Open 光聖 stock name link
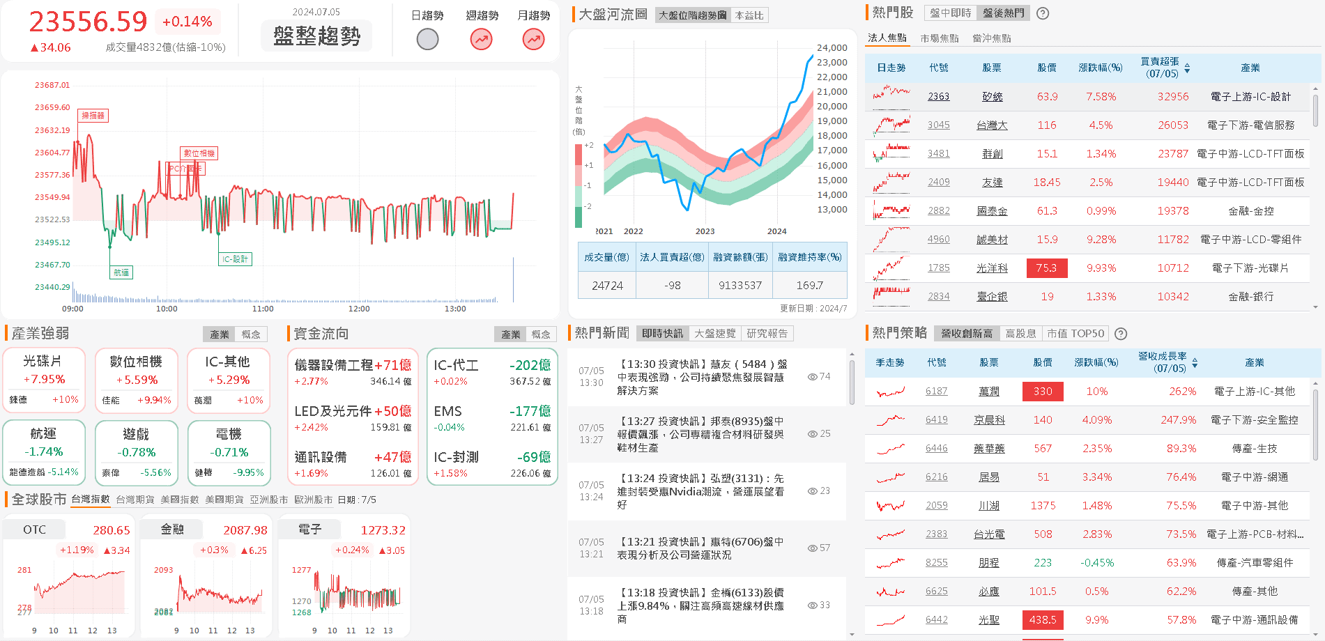Image resolution: width=1325 pixels, height=641 pixels. (989, 620)
